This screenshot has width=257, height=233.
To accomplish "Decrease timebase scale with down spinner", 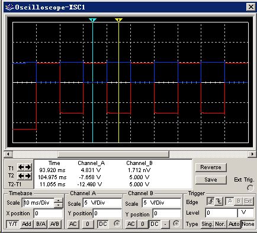I will (58, 205).
